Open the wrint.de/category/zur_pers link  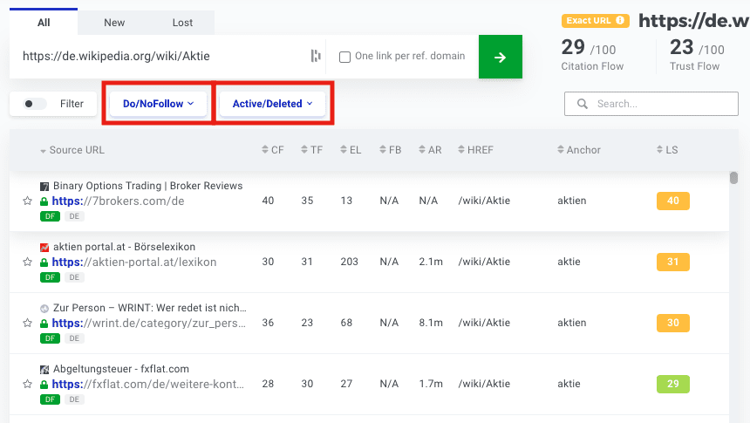pyautogui.click(x=149, y=323)
